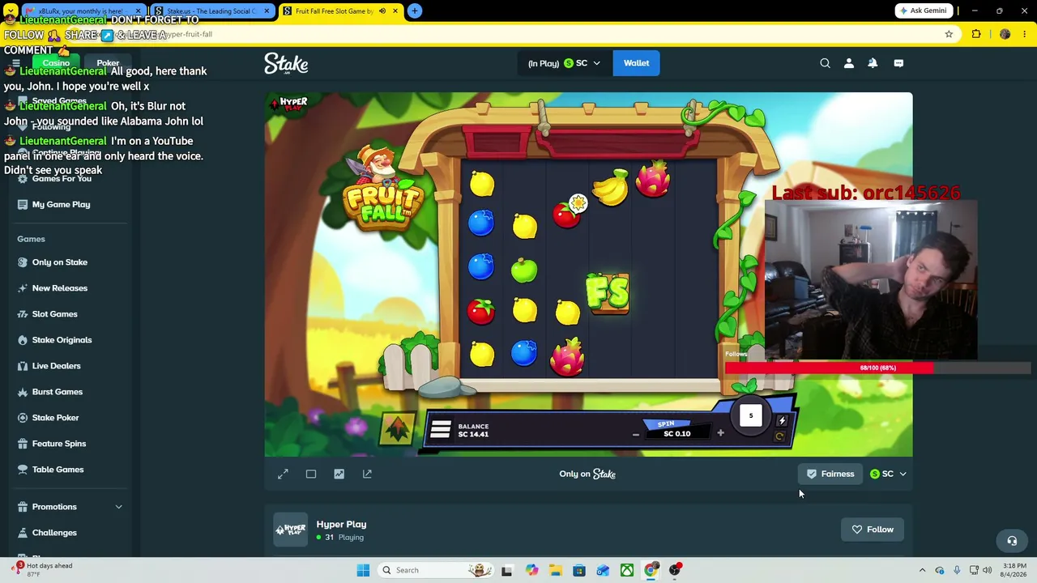Open live support headset icon
The image size is (1037, 583).
pos(1012,541)
